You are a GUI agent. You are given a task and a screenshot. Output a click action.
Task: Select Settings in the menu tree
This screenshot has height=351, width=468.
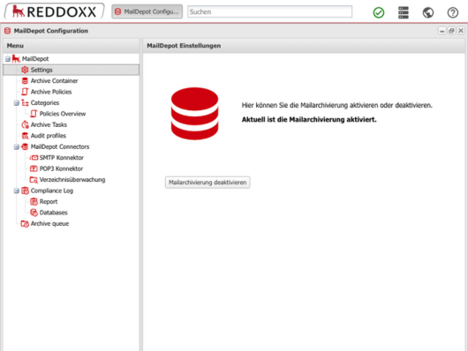pyautogui.click(x=42, y=70)
